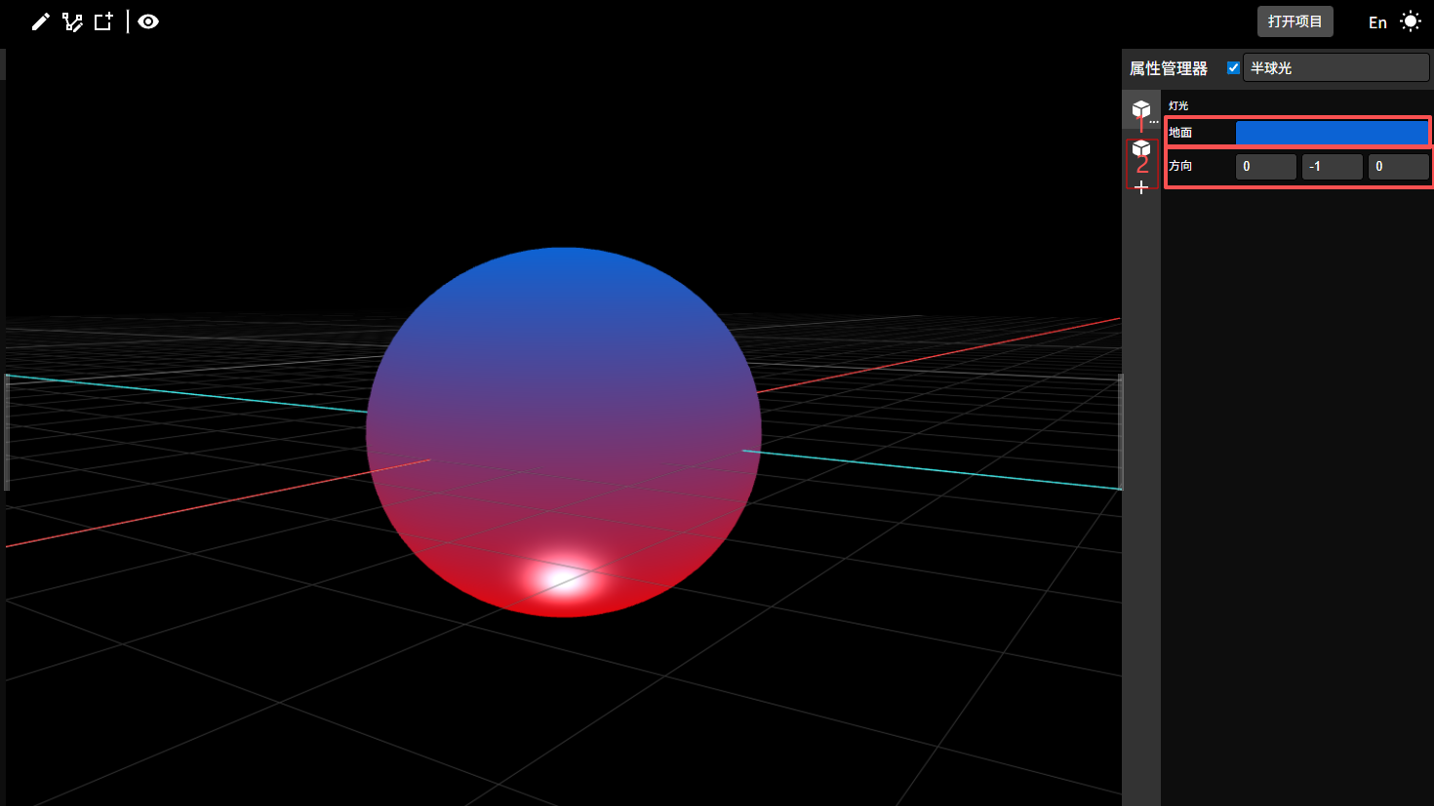
Task: Click the 地面 property label
Action: (x=1180, y=133)
